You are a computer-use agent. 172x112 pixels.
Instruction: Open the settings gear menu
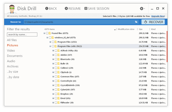tap(142, 8)
